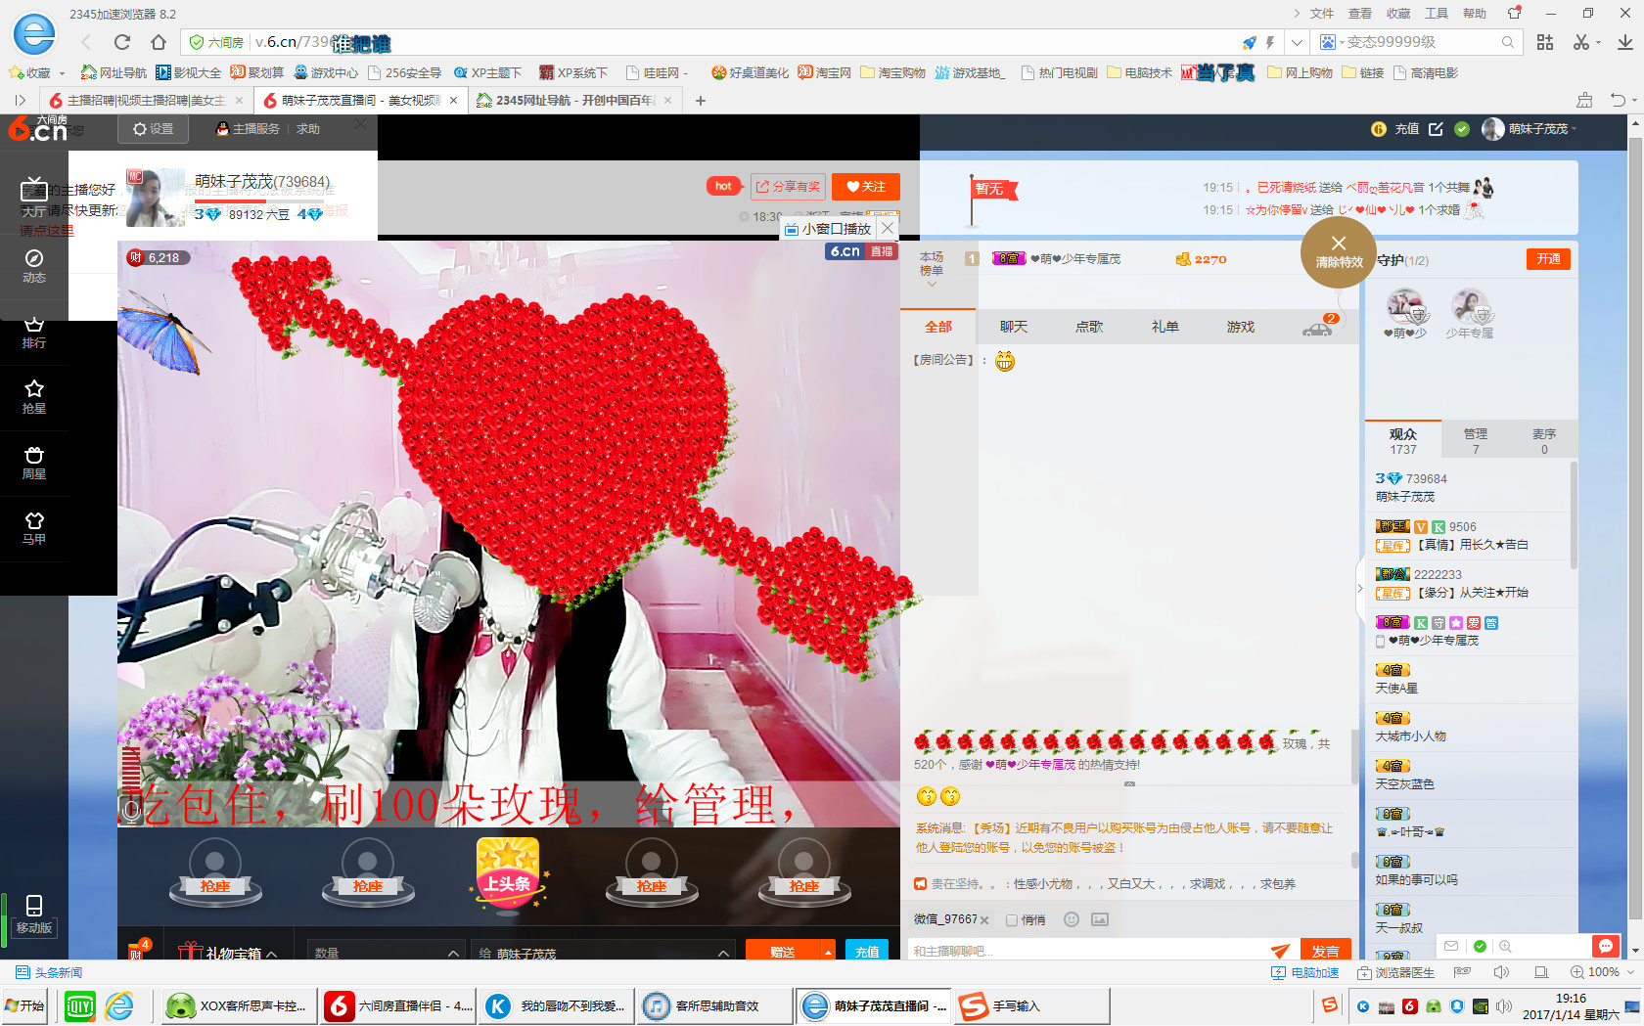This screenshot has height=1026, width=1644.
Task: Click the 分享有奖 share button
Action: [788, 187]
